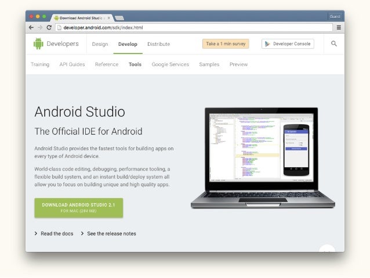This screenshot has height=278, width=370.
Task: Click the address bar URL field
Action: tap(194, 28)
